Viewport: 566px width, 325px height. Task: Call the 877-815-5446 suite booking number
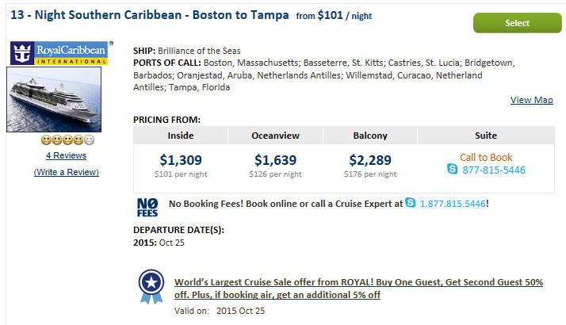(x=494, y=170)
